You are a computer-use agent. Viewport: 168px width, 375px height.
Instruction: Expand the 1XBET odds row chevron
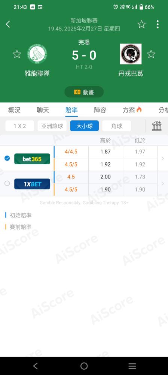(x=163, y=183)
